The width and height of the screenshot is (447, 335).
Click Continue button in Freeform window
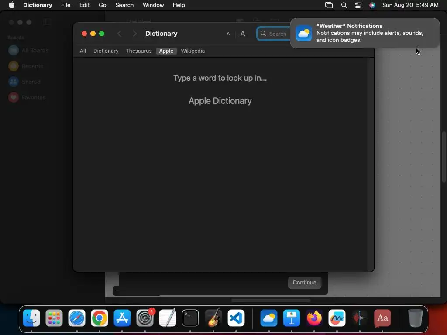304,283
